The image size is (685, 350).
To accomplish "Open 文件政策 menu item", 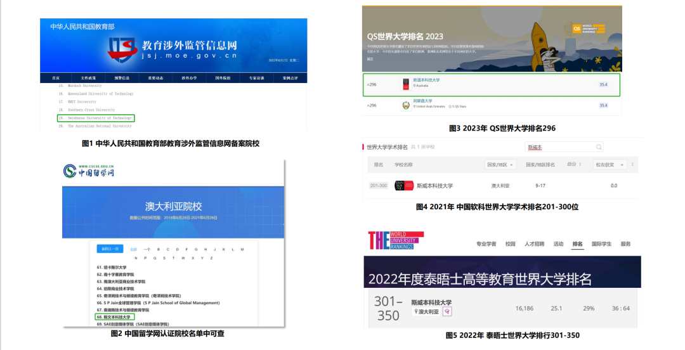I will click(x=88, y=78).
